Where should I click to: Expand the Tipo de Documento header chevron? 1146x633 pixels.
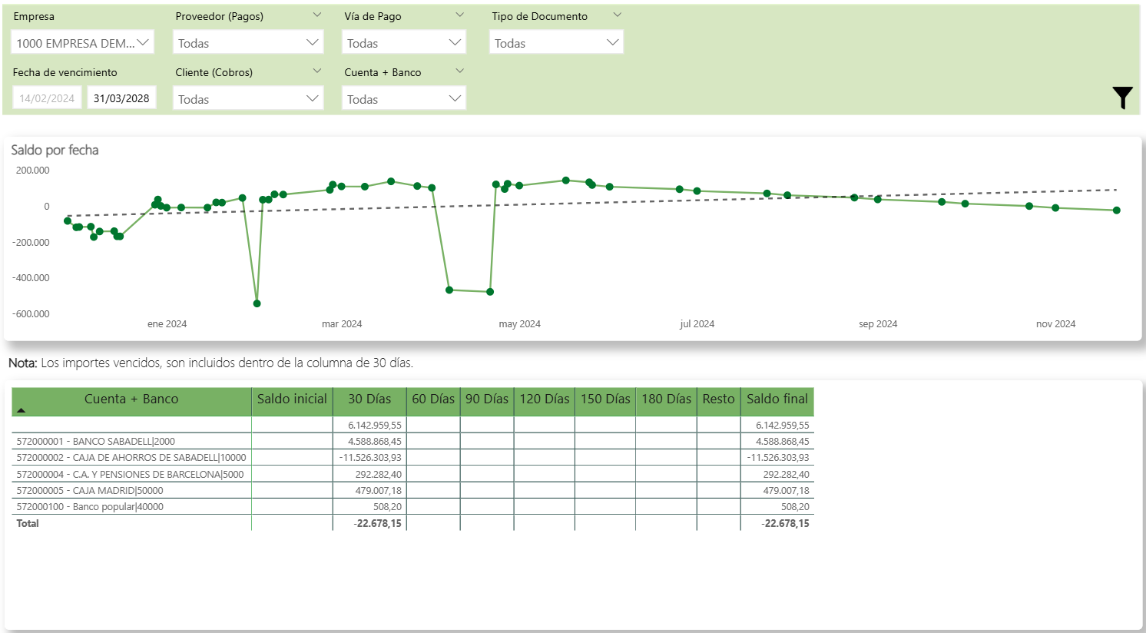(x=617, y=15)
